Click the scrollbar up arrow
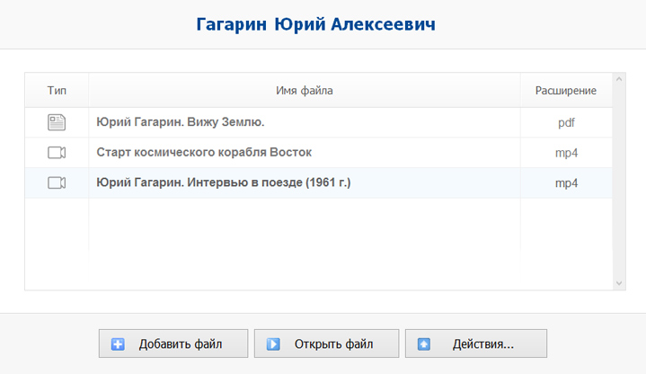 pos(619,79)
